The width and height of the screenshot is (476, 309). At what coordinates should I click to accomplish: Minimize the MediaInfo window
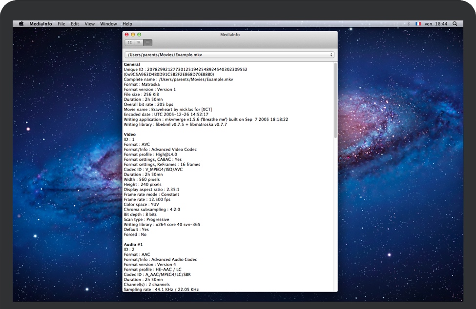point(133,35)
